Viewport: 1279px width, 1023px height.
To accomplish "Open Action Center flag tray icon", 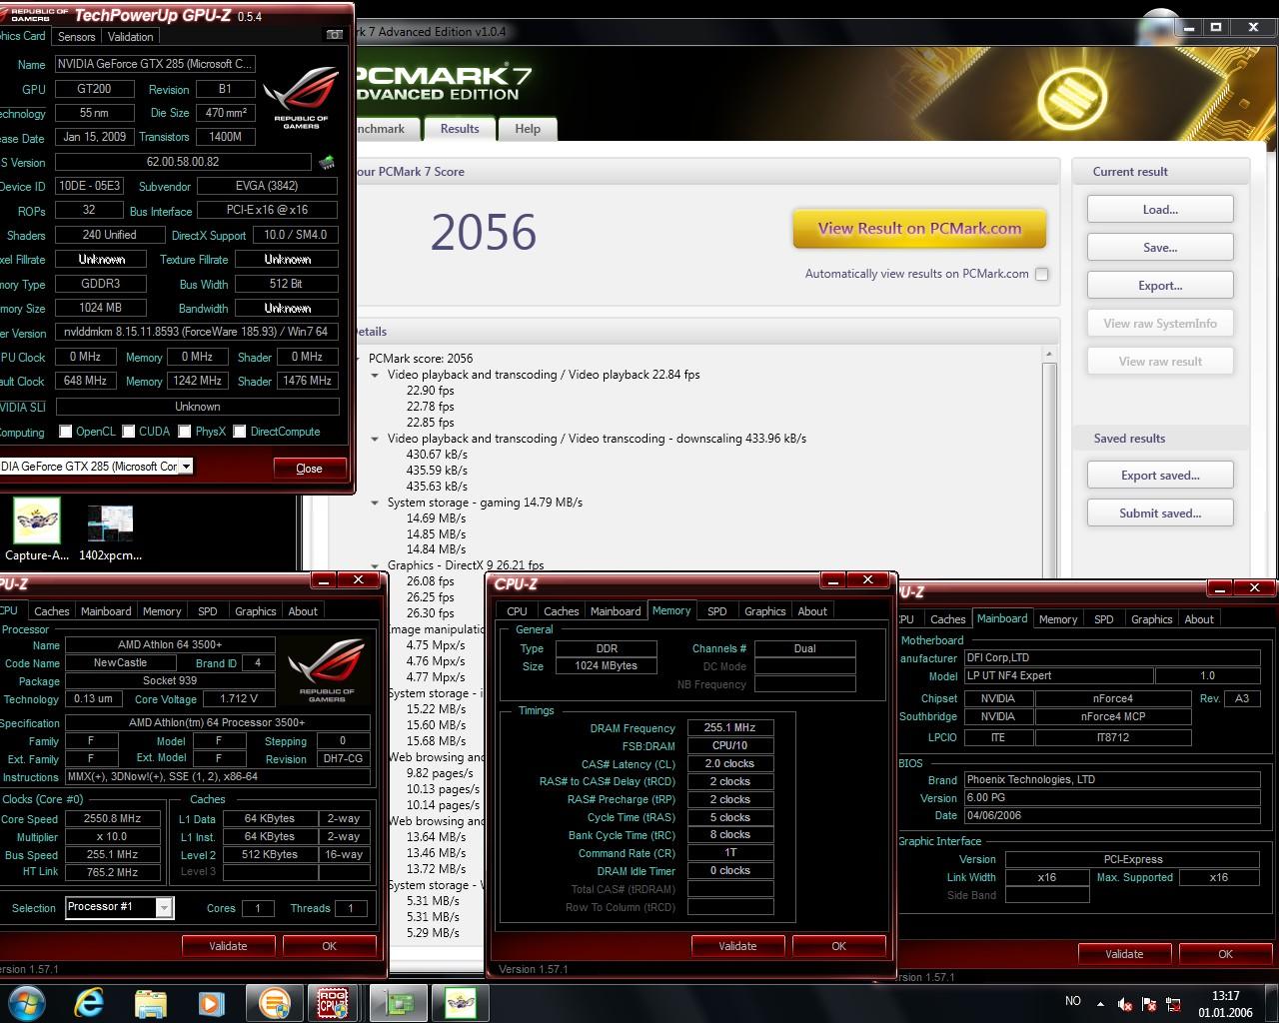I will pos(1149,1003).
